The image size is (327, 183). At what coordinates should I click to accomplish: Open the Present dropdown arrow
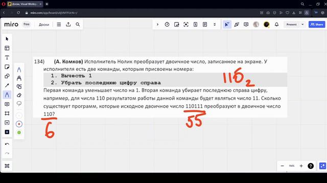tap(302, 24)
